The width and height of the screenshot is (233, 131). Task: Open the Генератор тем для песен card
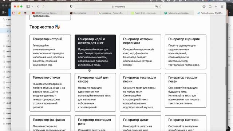point(186,90)
